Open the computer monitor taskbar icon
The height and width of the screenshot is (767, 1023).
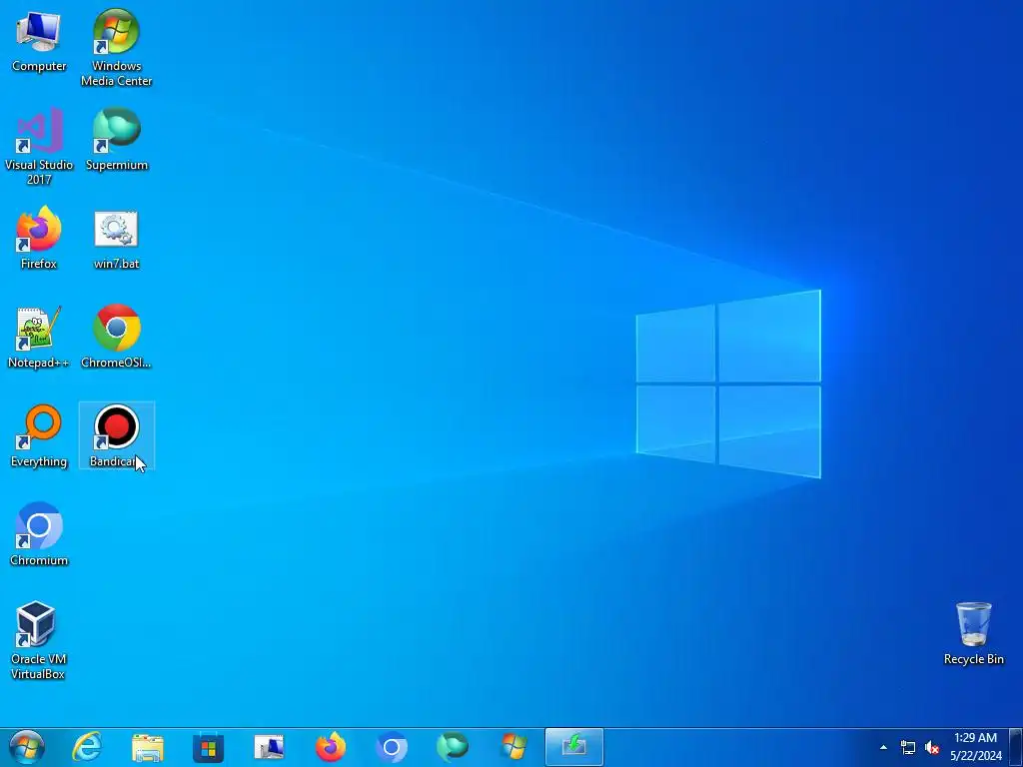269,747
